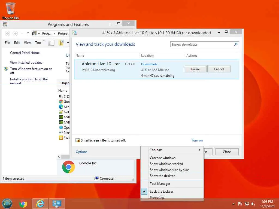Select the 7-Zip program icon
This screenshot has height=209, width=279.
coord(61,96)
